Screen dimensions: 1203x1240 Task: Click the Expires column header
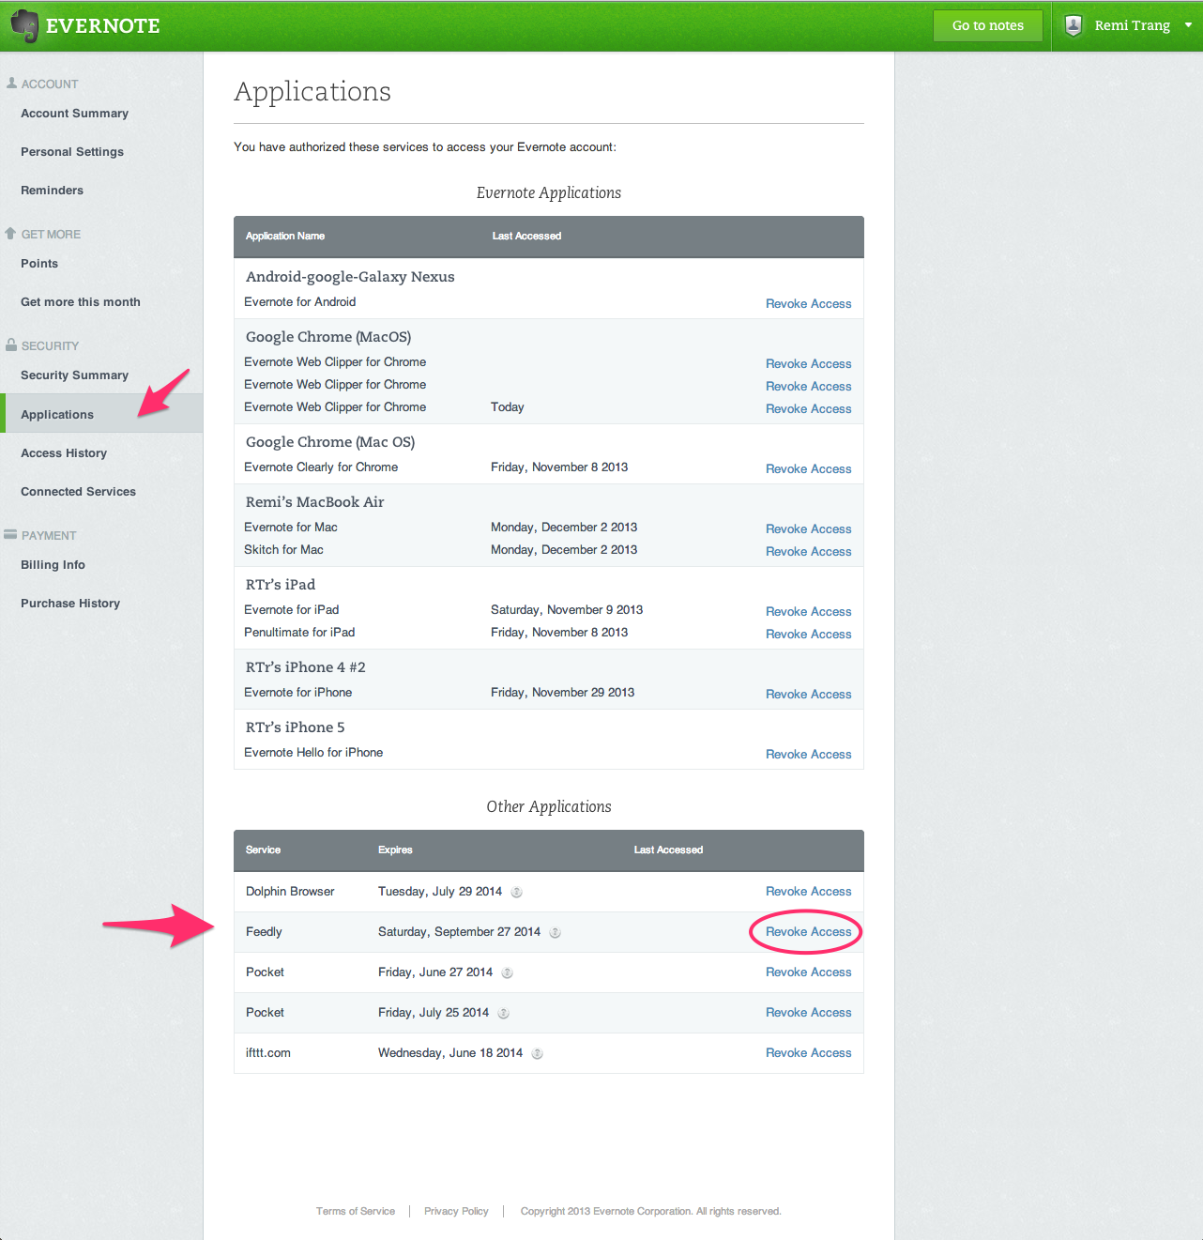point(395,850)
